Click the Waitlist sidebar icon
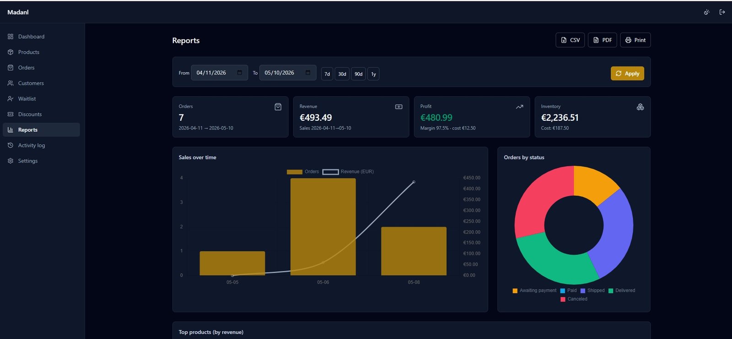The width and height of the screenshot is (732, 339). (x=11, y=99)
